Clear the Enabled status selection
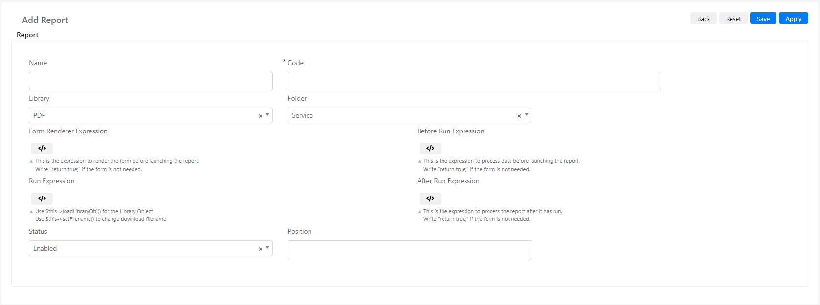Image resolution: width=820 pixels, height=305 pixels. tap(260, 249)
